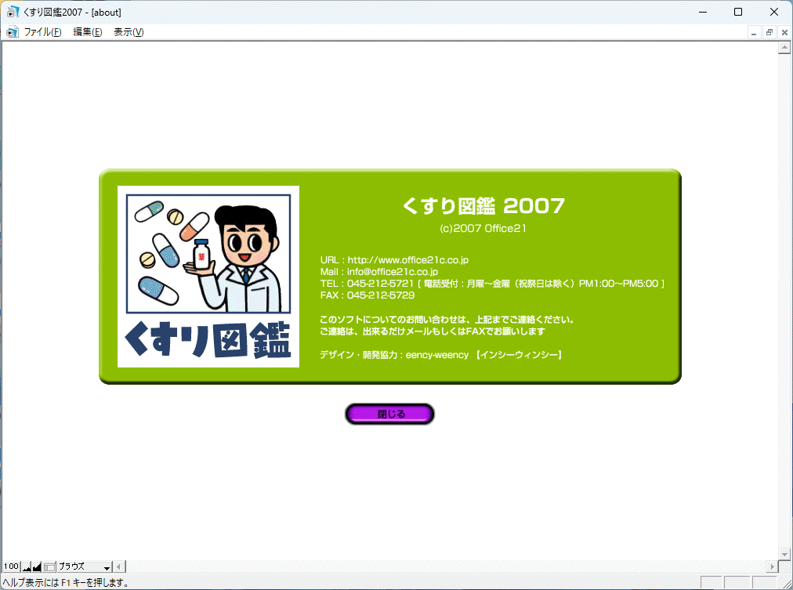The width and height of the screenshot is (793, 590).
Task: Open the ファイル(F) menu
Action: pos(42,32)
